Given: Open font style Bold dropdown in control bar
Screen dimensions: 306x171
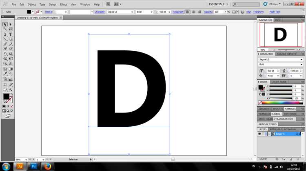Looking at the screenshot, I should click(x=151, y=12).
